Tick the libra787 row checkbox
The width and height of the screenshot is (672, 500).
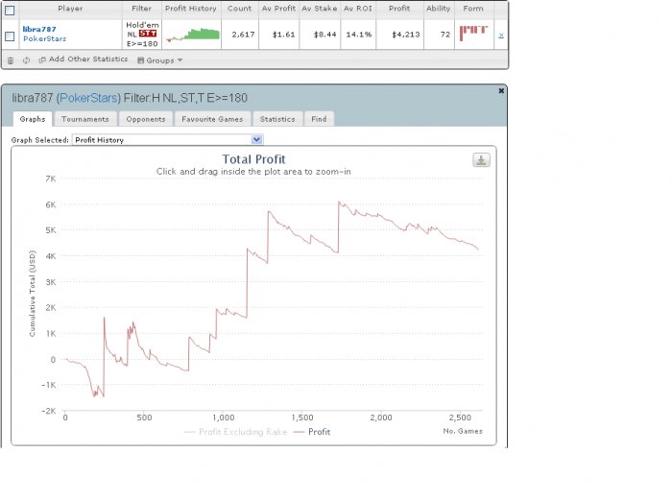pyautogui.click(x=10, y=36)
